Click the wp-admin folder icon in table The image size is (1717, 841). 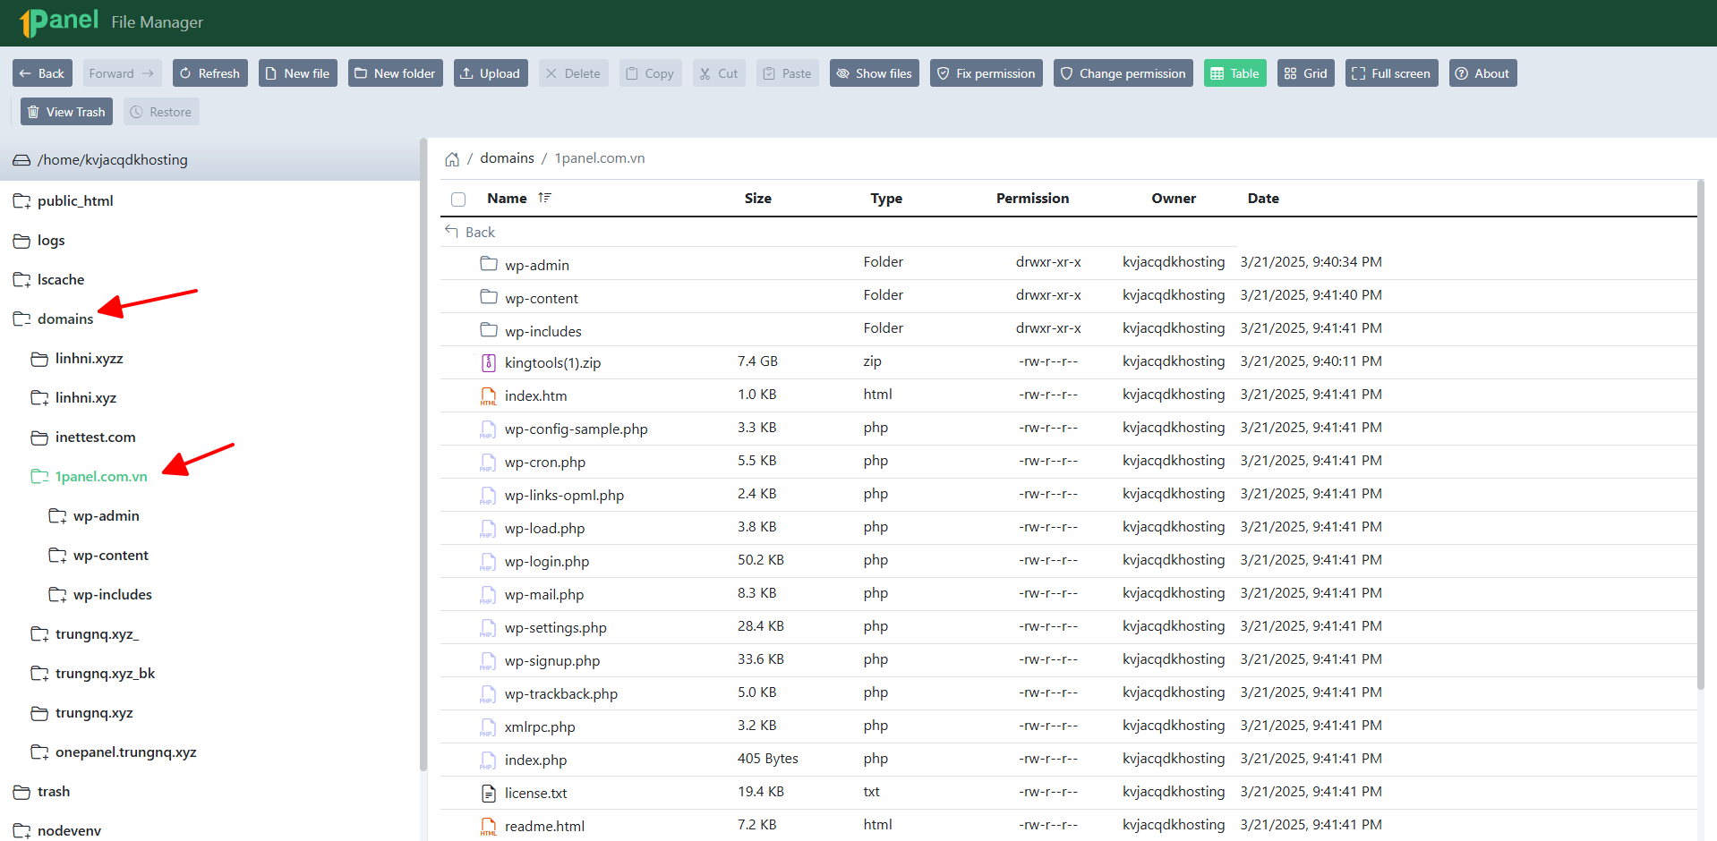489,264
